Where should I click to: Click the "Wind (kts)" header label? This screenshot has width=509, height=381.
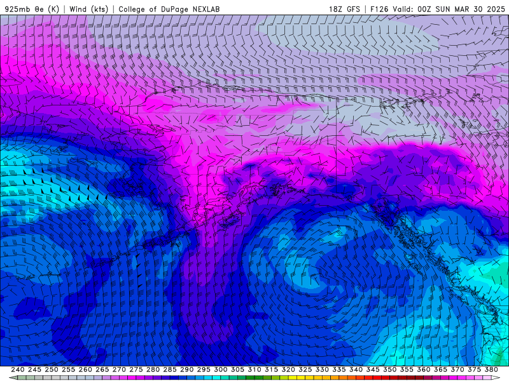coord(88,9)
